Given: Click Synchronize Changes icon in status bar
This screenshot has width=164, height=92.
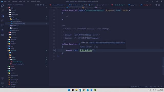Looking at the screenshot, I should [9, 87].
